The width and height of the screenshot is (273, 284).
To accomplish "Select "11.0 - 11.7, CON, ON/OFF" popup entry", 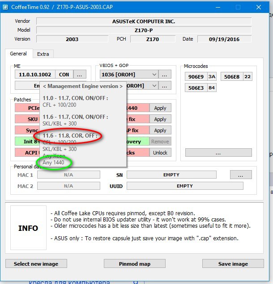I will (x=75, y=98).
